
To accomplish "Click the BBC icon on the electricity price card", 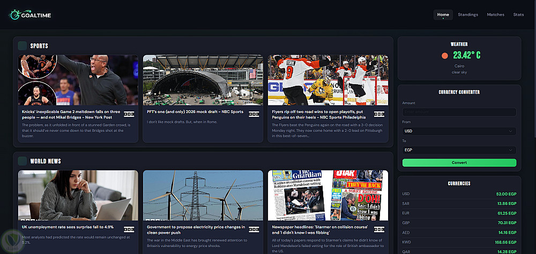I will (254, 229).
